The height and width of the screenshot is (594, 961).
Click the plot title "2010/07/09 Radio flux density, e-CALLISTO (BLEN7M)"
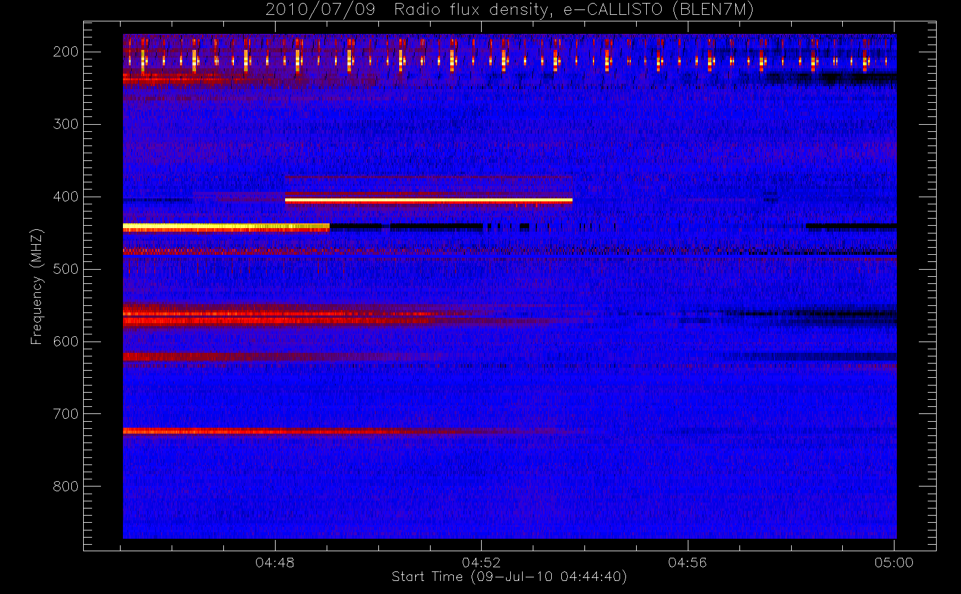(510, 10)
